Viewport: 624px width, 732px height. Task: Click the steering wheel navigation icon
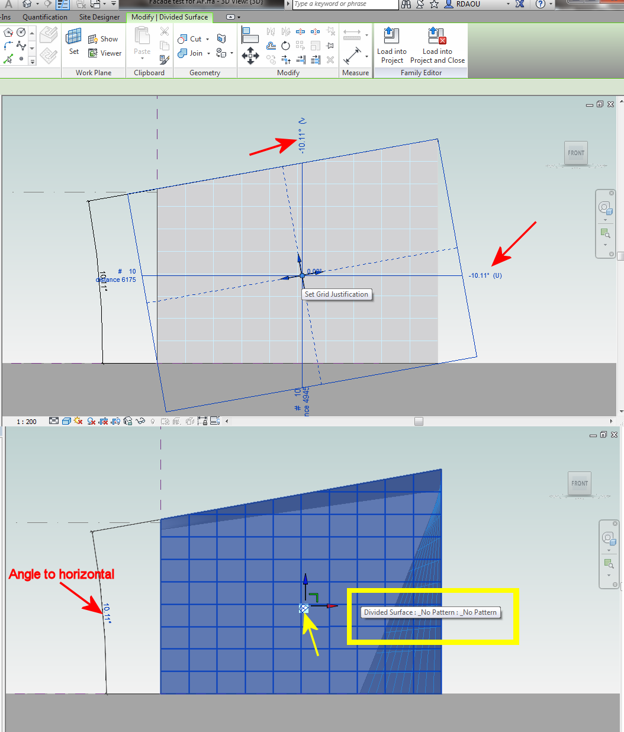coord(605,208)
